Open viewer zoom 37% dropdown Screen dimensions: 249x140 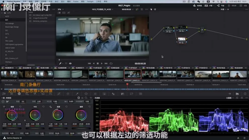tap(61, 9)
